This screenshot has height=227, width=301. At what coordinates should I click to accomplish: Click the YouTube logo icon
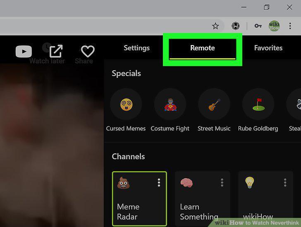[x=24, y=51]
